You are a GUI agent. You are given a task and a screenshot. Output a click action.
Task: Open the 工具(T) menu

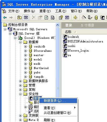[x=61, y=11]
